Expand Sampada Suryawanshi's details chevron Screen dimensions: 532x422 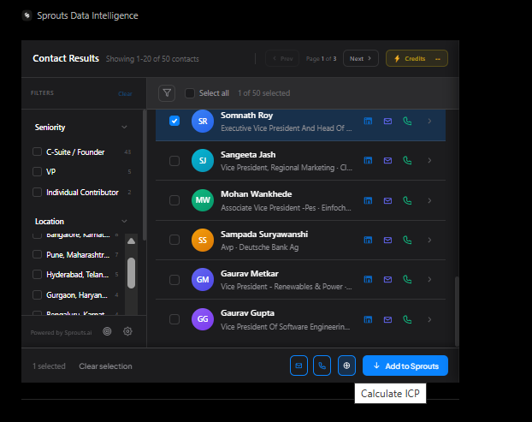(x=429, y=240)
